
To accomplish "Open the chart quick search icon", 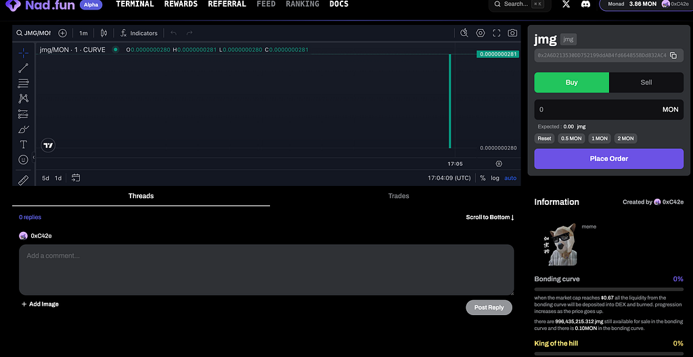I will [464, 33].
